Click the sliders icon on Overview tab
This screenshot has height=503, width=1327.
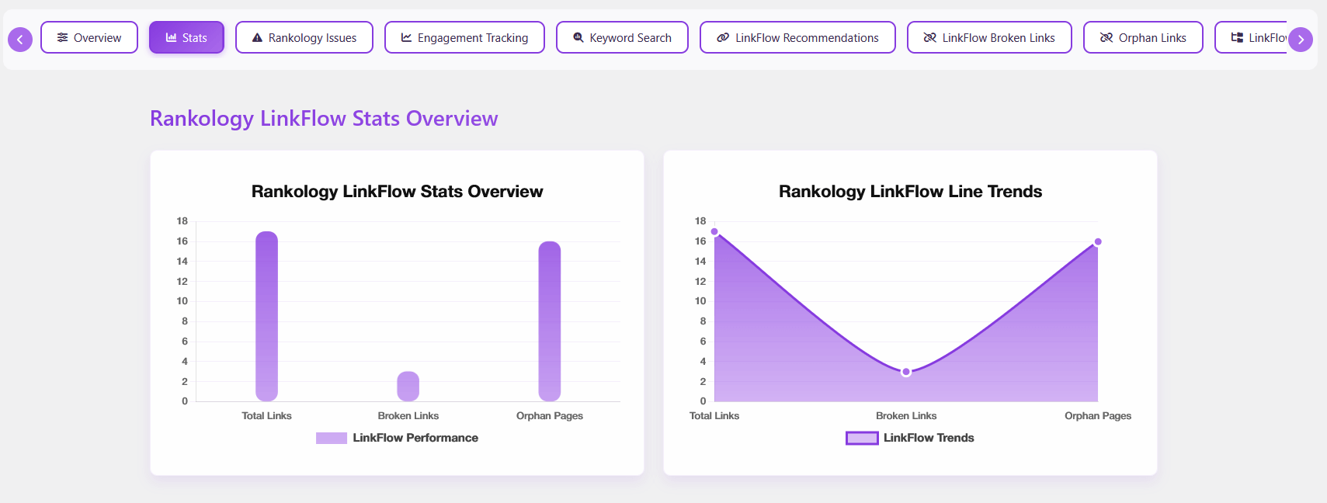coord(62,37)
